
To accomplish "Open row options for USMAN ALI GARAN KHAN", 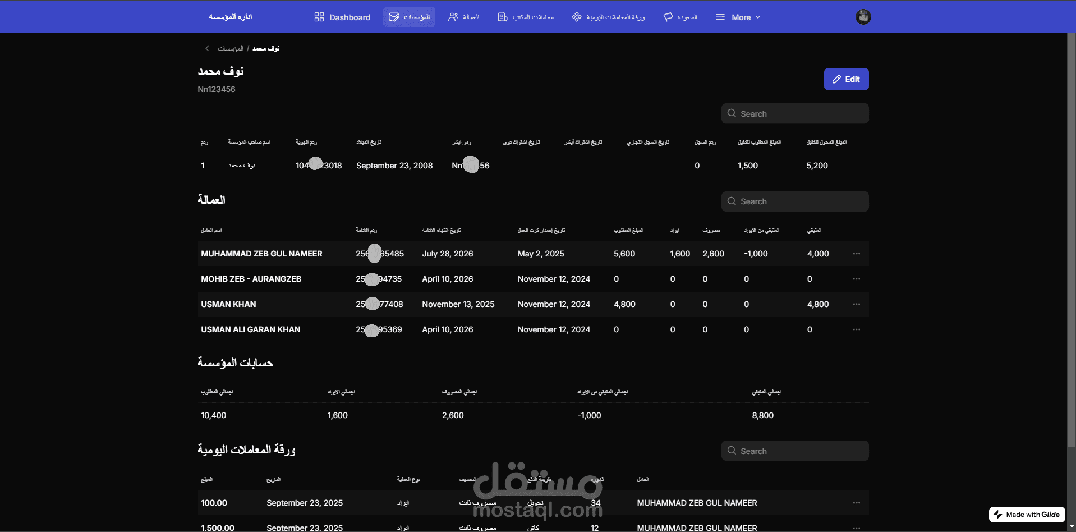I will pyautogui.click(x=857, y=329).
